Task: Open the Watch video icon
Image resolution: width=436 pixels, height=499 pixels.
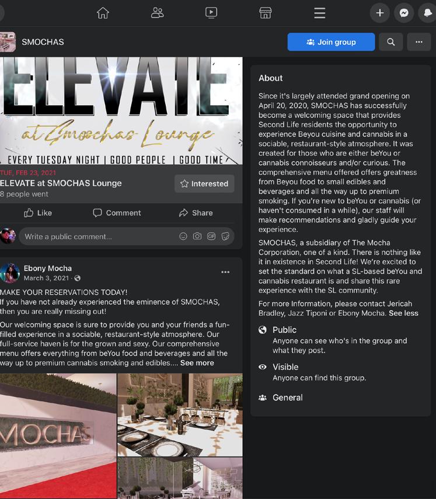Action: click(x=211, y=13)
